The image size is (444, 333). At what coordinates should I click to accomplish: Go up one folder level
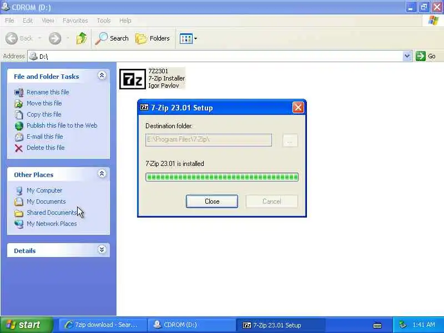[x=82, y=38]
